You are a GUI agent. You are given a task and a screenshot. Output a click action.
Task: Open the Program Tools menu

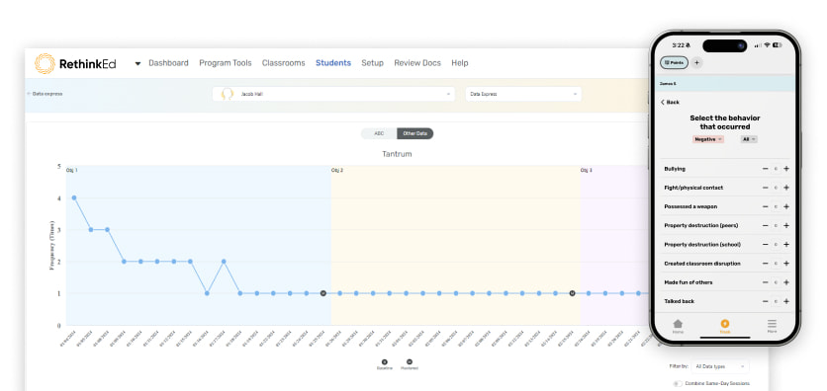[226, 63]
